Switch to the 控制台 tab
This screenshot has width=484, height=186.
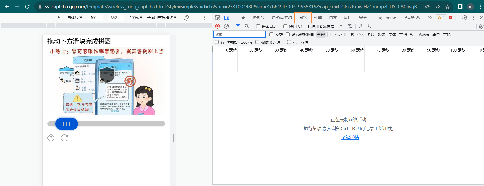(258, 18)
